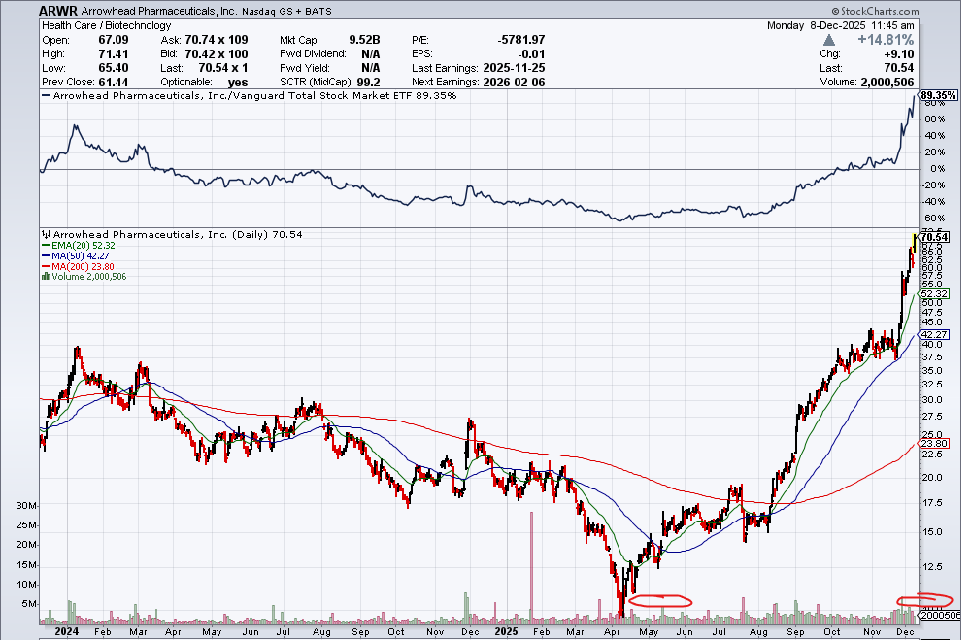This screenshot has width=971, height=640.
Task: Click the Open value 67.09
Action: [114, 40]
